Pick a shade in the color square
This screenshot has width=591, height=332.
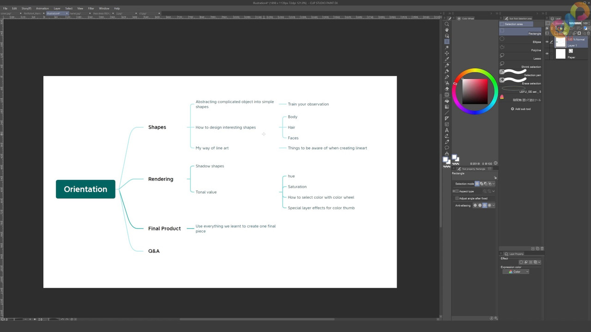(475, 91)
